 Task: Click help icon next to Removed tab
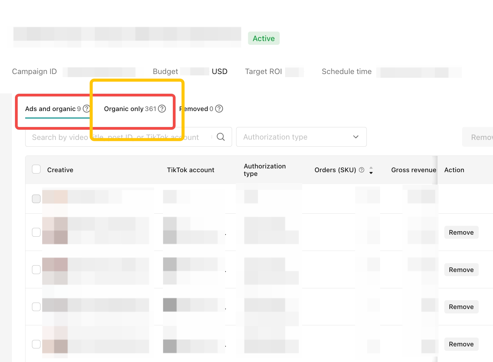pyautogui.click(x=219, y=109)
